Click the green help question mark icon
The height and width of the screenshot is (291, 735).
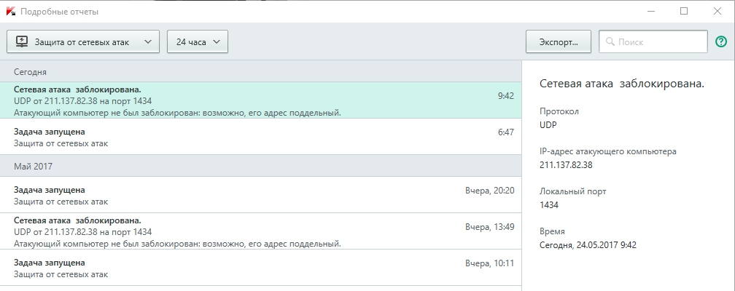pos(721,42)
